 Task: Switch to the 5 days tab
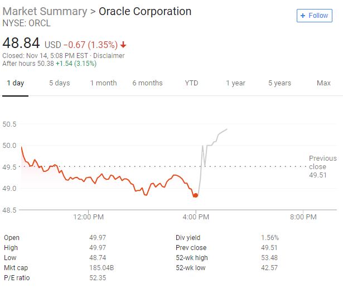pyautogui.click(x=60, y=83)
